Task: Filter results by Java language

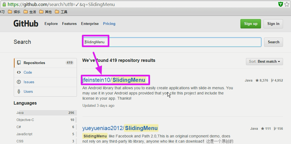Action: 45,113
